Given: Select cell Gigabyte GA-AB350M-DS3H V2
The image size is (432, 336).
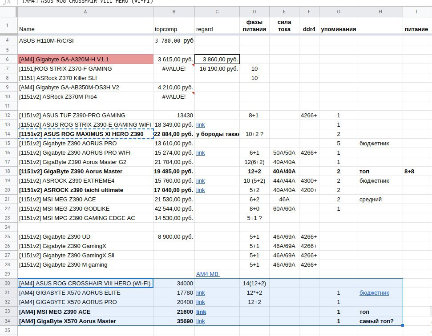Looking at the screenshot, I should (x=85, y=88).
